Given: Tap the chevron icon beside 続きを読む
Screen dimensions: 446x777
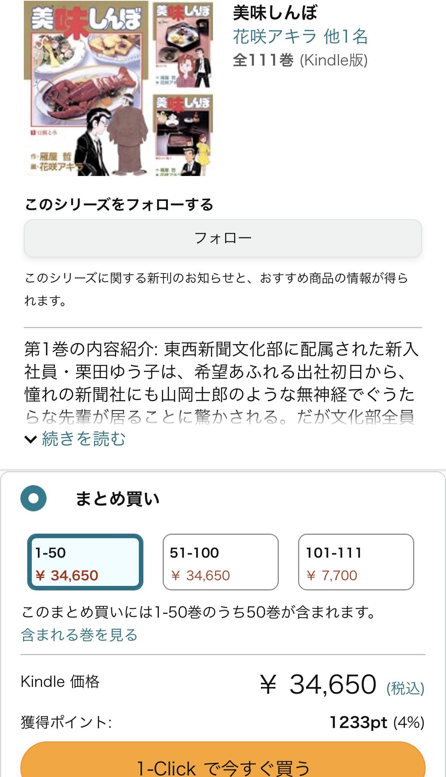Looking at the screenshot, I should (31, 439).
